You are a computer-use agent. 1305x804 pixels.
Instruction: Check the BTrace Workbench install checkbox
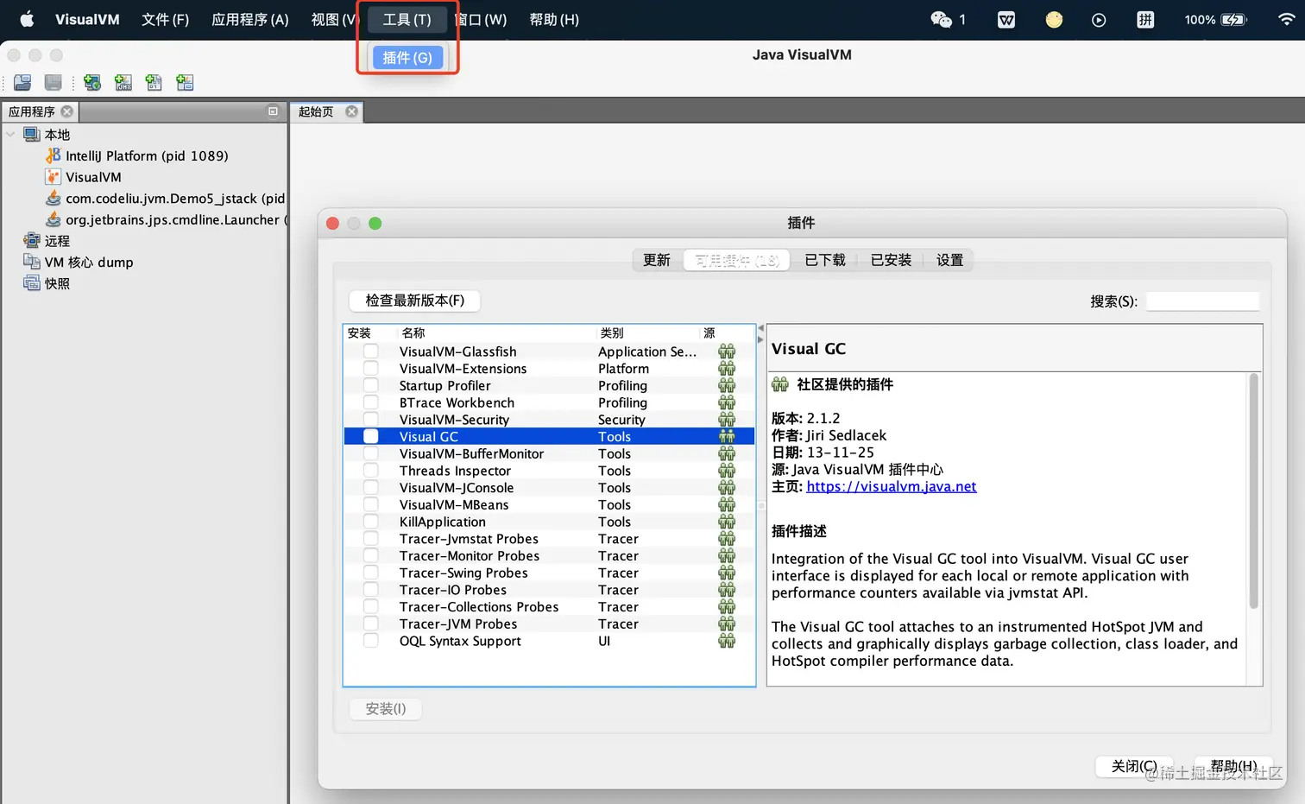370,402
